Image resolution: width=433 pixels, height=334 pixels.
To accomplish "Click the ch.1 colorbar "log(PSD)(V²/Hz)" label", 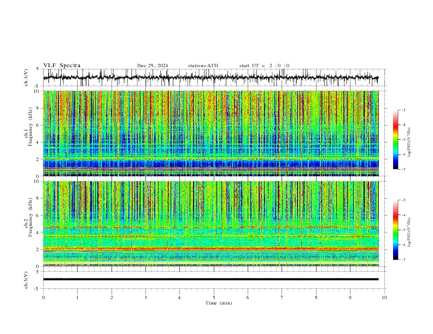I will [x=409, y=142].
